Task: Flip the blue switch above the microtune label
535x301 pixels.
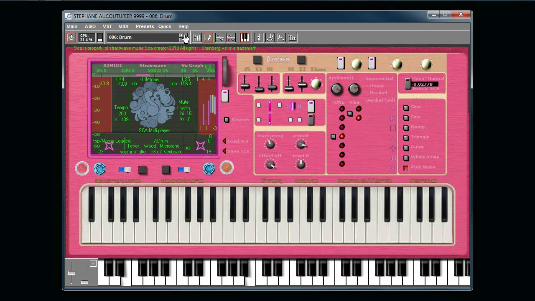Action: pos(125,170)
